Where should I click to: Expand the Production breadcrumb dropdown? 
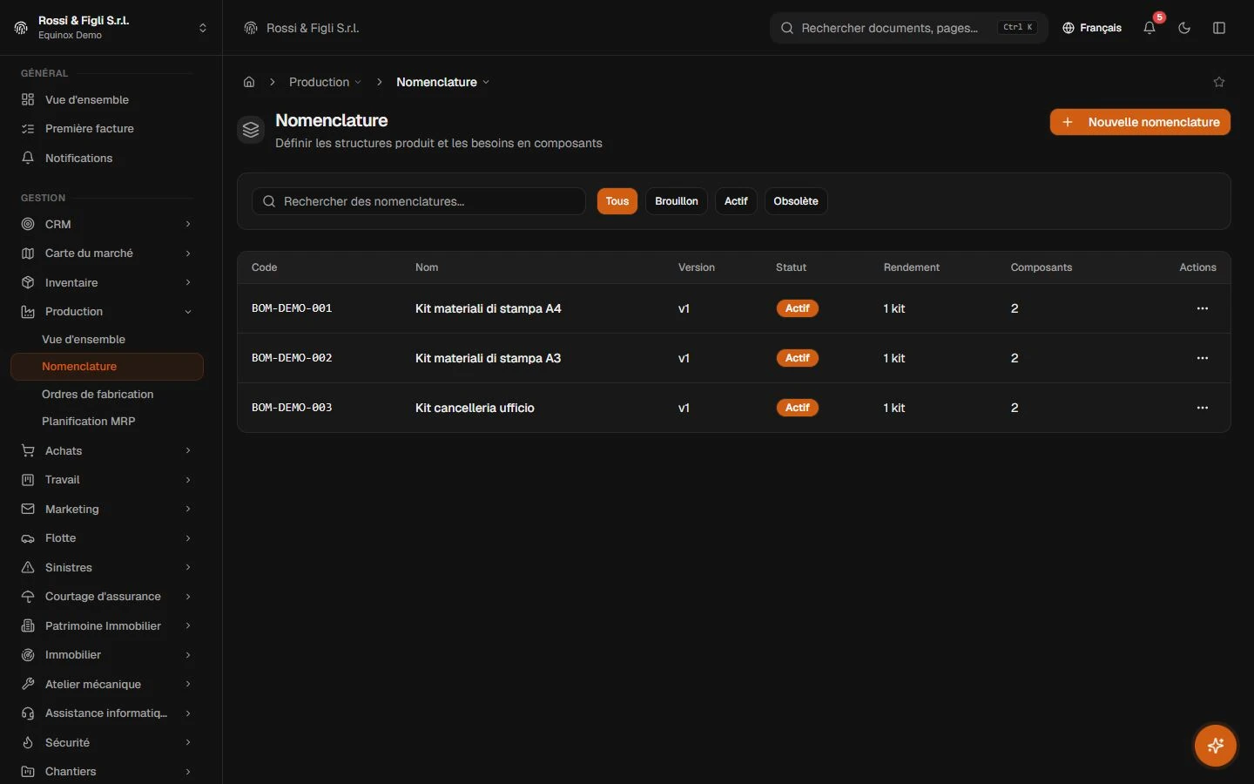325,82
